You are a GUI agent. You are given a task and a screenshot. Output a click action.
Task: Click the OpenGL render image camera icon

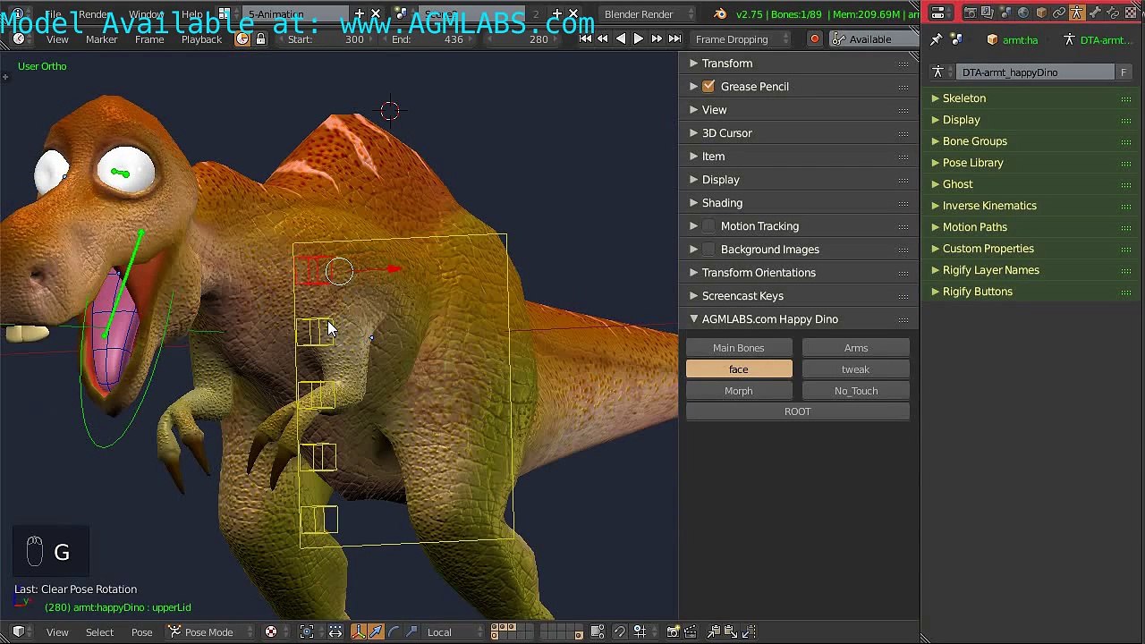pyautogui.click(x=673, y=631)
